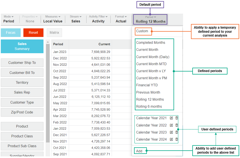Open the Stream dropdown
Image resolution: width=240 pixels, height=158 pixels.
point(76,19)
